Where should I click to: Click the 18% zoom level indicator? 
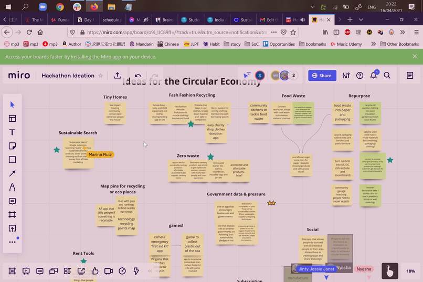pos(410,271)
